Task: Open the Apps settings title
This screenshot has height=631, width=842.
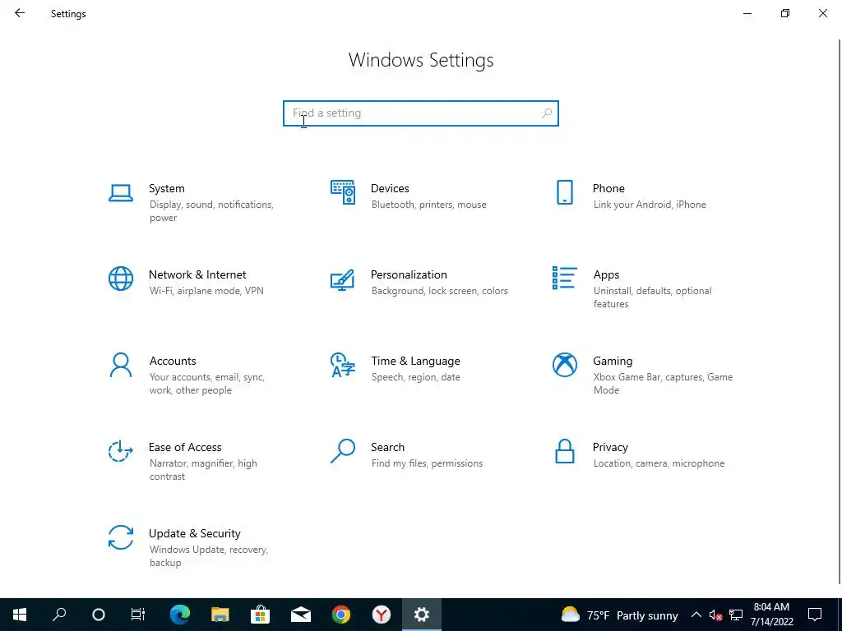Action: (606, 274)
